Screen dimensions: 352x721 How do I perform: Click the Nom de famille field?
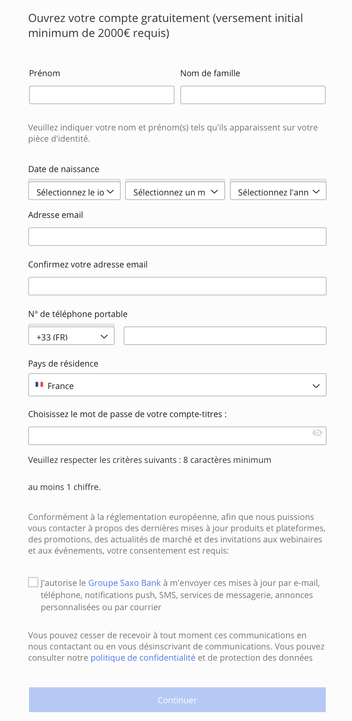tap(253, 95)
